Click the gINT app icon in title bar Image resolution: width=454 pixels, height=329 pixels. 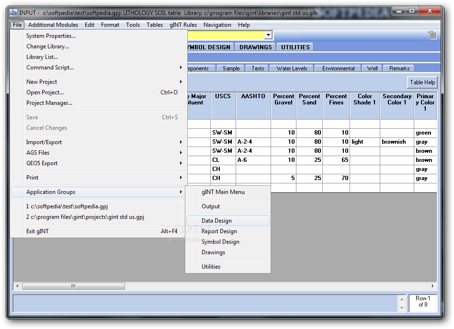pos(13,13)
